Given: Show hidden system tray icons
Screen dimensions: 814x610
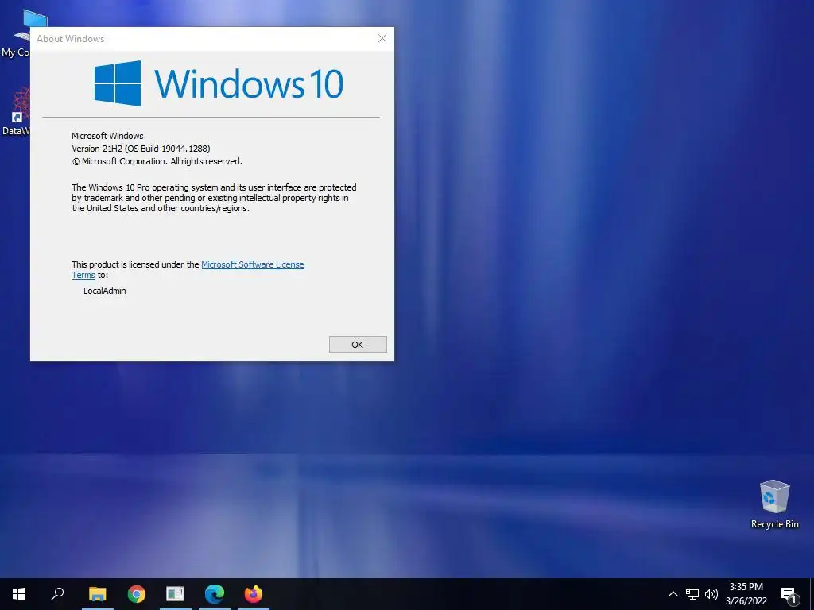Looking at the screenshot, I should tap(673, 594).
